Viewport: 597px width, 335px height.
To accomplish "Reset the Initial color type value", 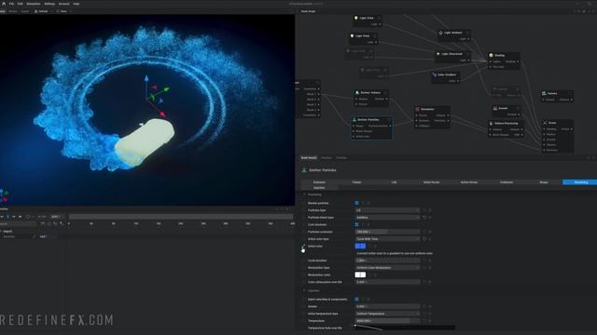I will pos(424,239).
